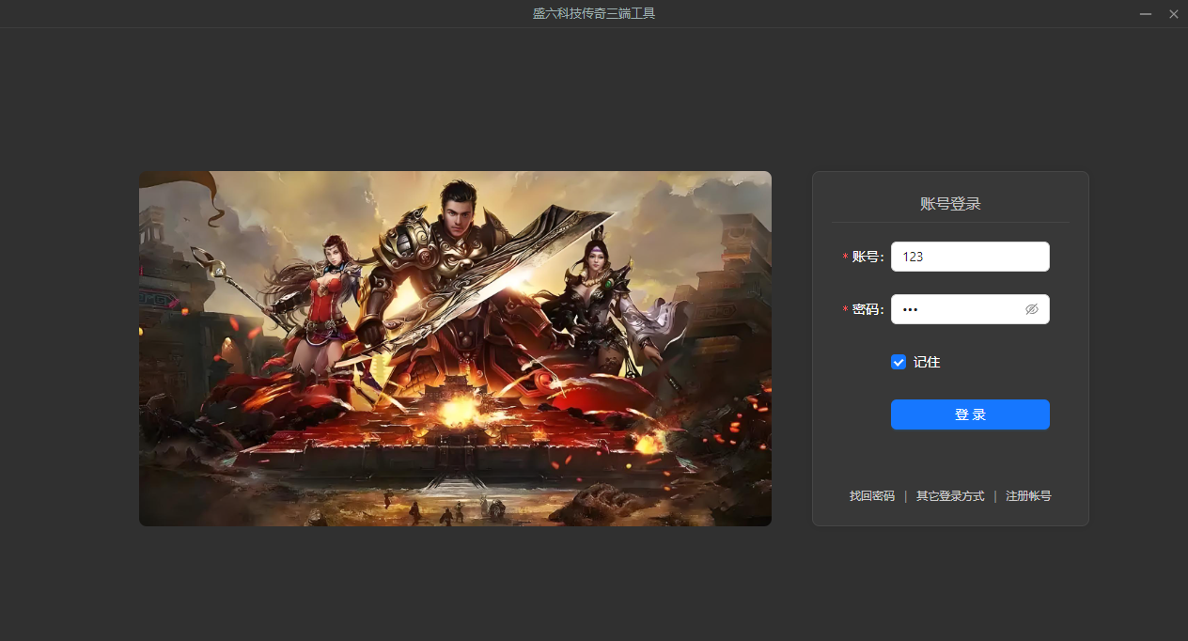Open 注册帐号 registration link
Screen dimensions: 1188x641
click(x=1028, y=495)
